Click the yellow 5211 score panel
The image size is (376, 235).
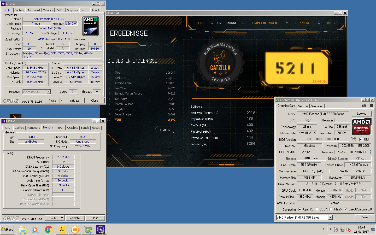(x=296, y=68)
